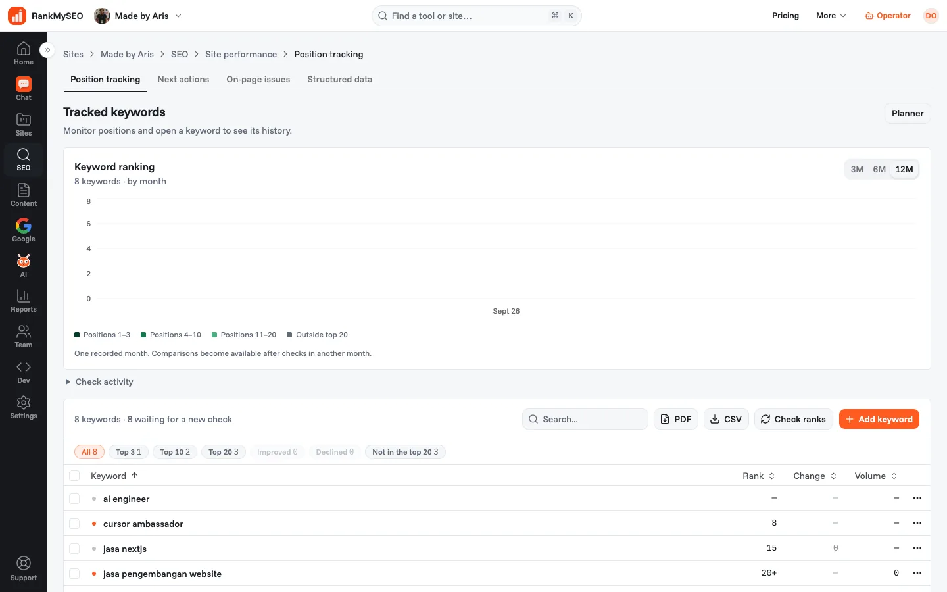Switch to the Structured data tab
The image size is (947, 592).
click(x=339, y=79)
